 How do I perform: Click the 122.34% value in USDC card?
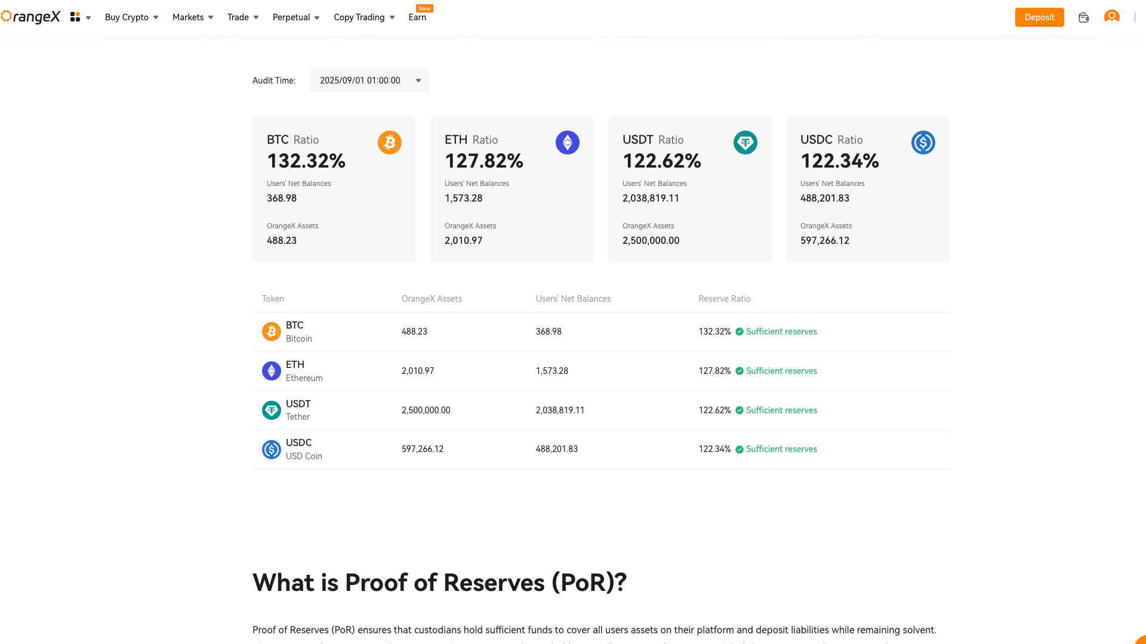(840, 161)
